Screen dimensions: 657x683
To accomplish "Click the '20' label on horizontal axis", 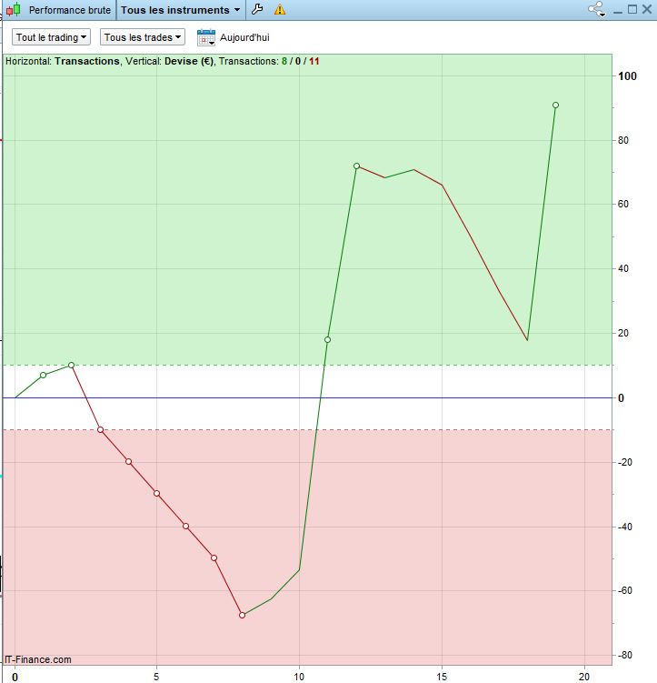I will click(584, 677).
